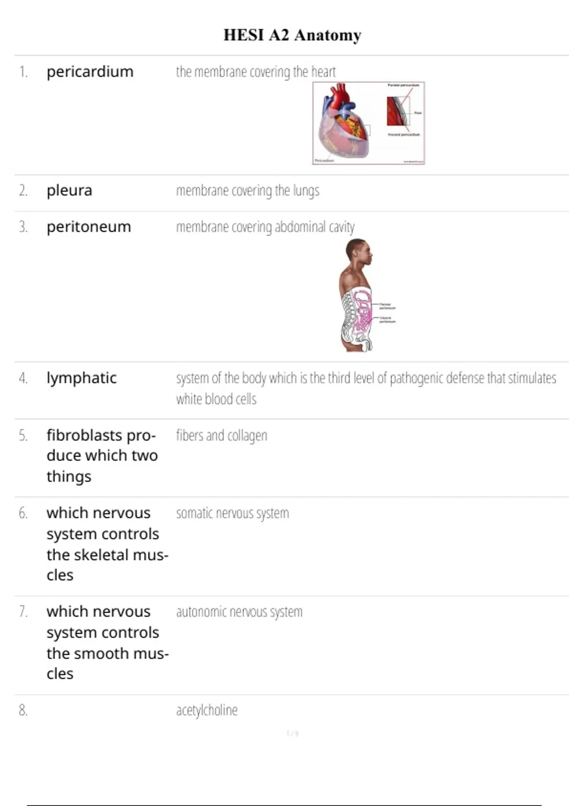Screen dimensions: 569x806
Task: Select the term "lymphatic"
Action: click(82, 378)
